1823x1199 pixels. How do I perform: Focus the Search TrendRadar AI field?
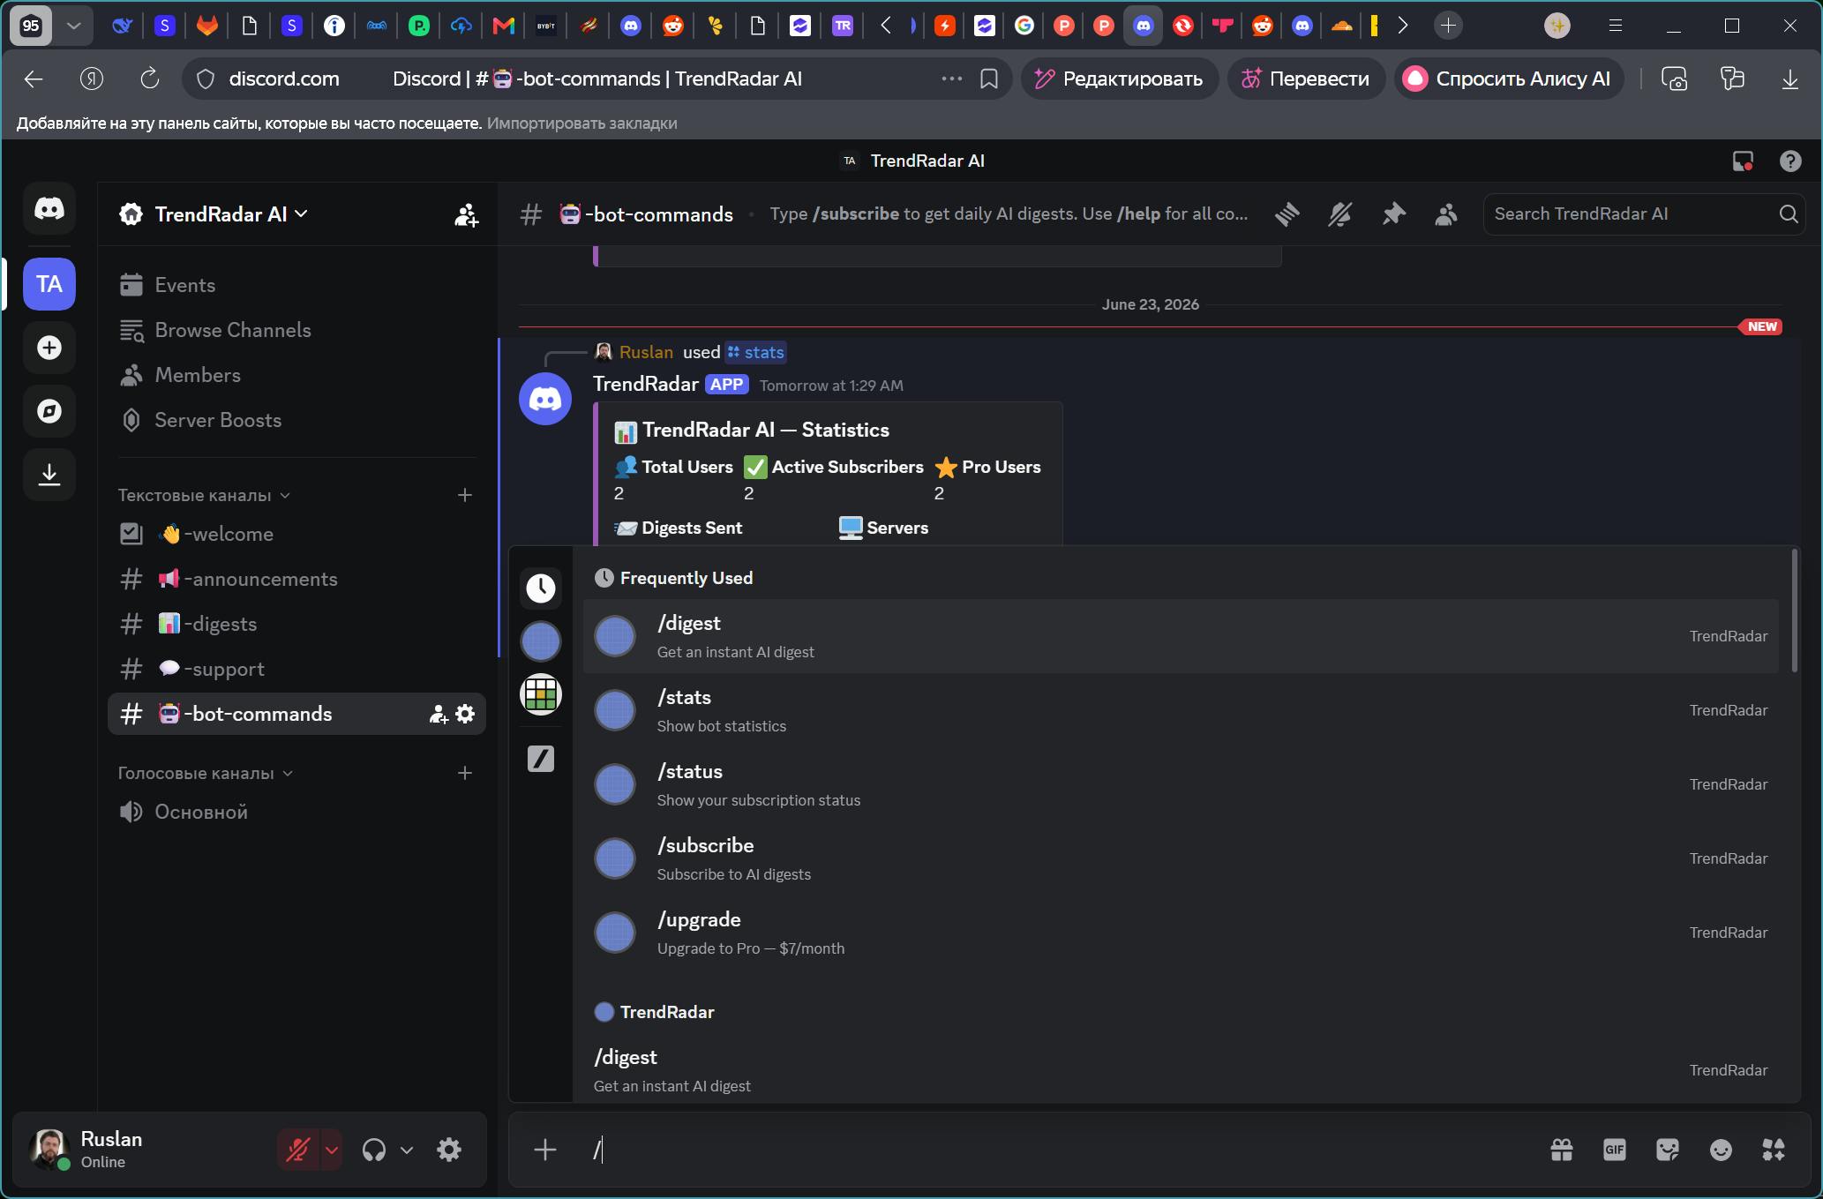click(1643, 214)
